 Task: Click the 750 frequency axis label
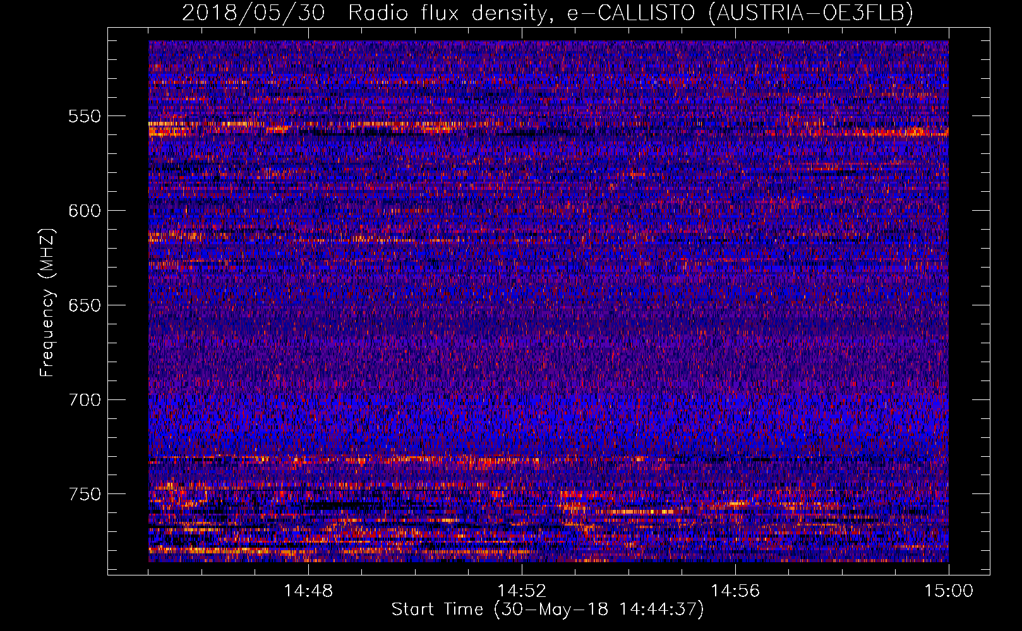tap(85, 494)
